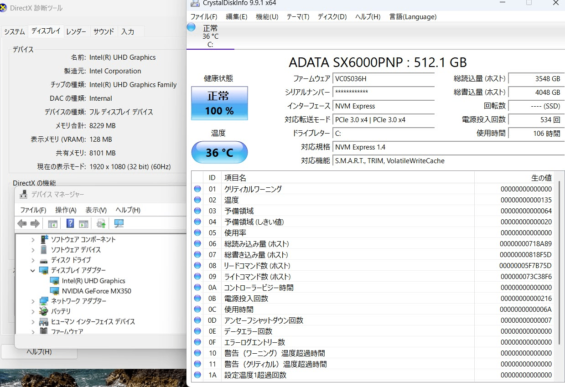
Task: Click status circle for 電源投入回数 row 0B
Action: tap(197, 298)
